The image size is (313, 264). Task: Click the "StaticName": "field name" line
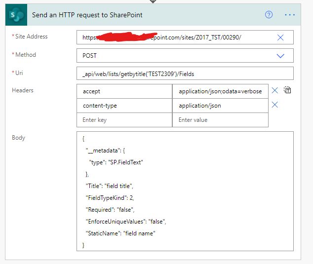[120, 233]
